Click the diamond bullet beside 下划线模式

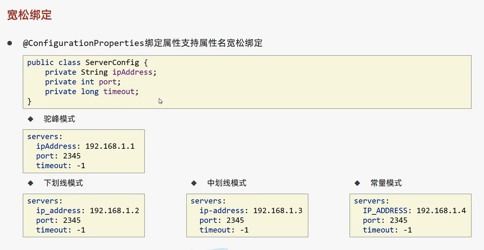pos(30,183)
